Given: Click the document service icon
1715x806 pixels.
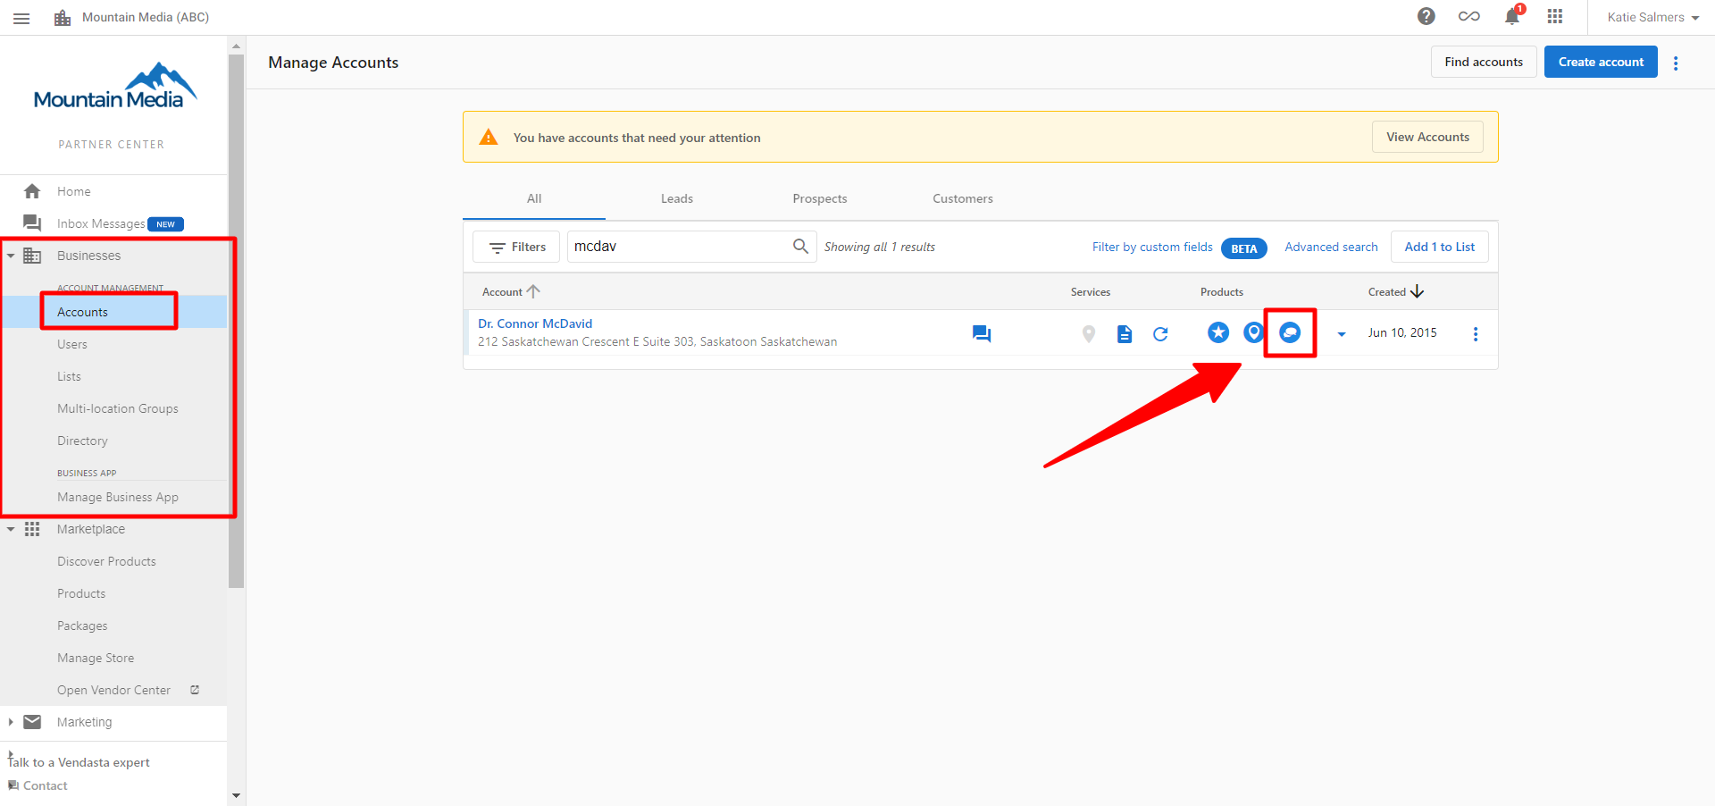Looking at the screenshot, I should click(x=1125, y=334).
